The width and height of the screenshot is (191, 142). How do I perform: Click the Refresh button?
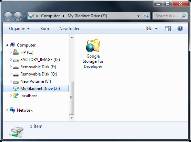pos(146,16)
